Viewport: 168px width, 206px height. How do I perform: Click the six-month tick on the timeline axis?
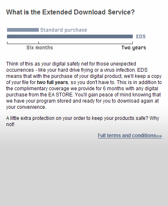click(x=39, y=43)
